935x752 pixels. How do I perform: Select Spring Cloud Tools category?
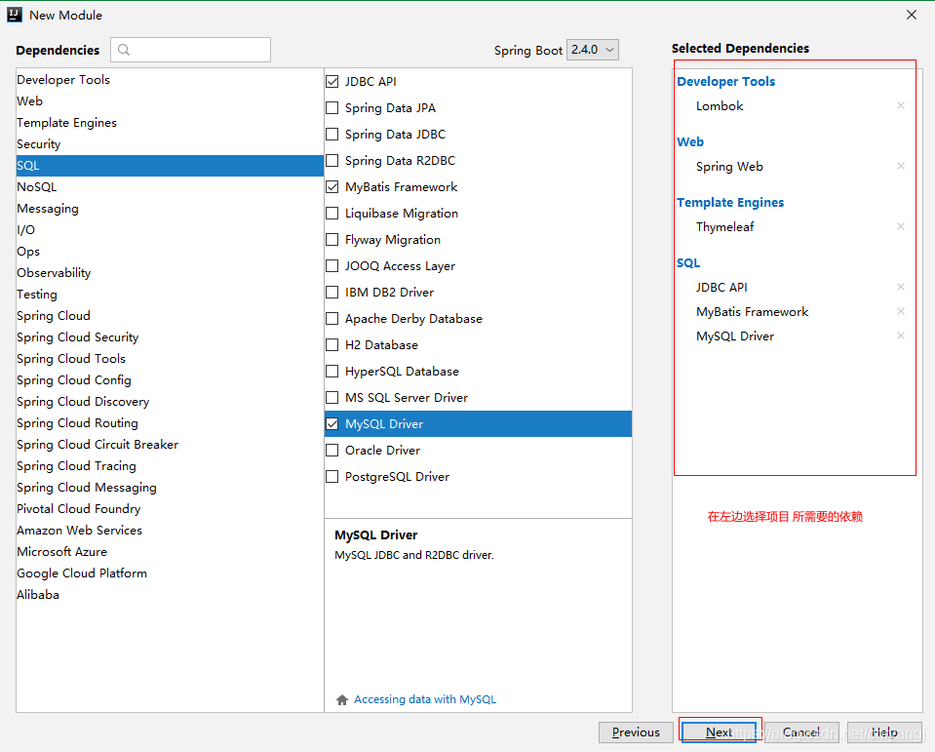170,358
